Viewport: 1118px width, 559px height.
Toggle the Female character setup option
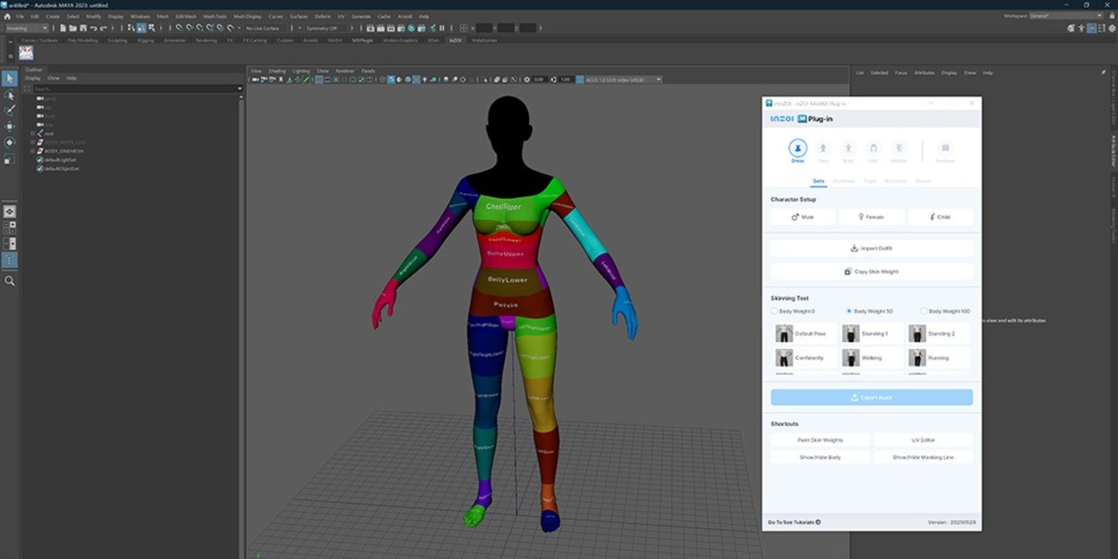point(872,217)
